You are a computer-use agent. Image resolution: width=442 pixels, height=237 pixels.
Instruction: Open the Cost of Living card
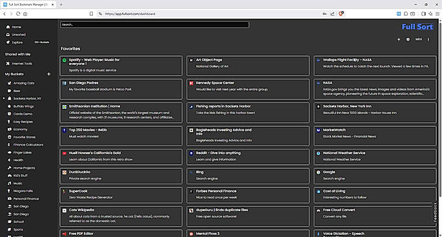click(x=375, y=194)
